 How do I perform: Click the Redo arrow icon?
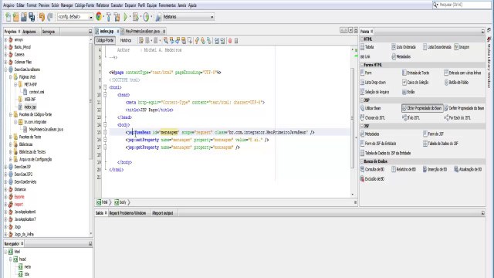click(x=50, y=17)
